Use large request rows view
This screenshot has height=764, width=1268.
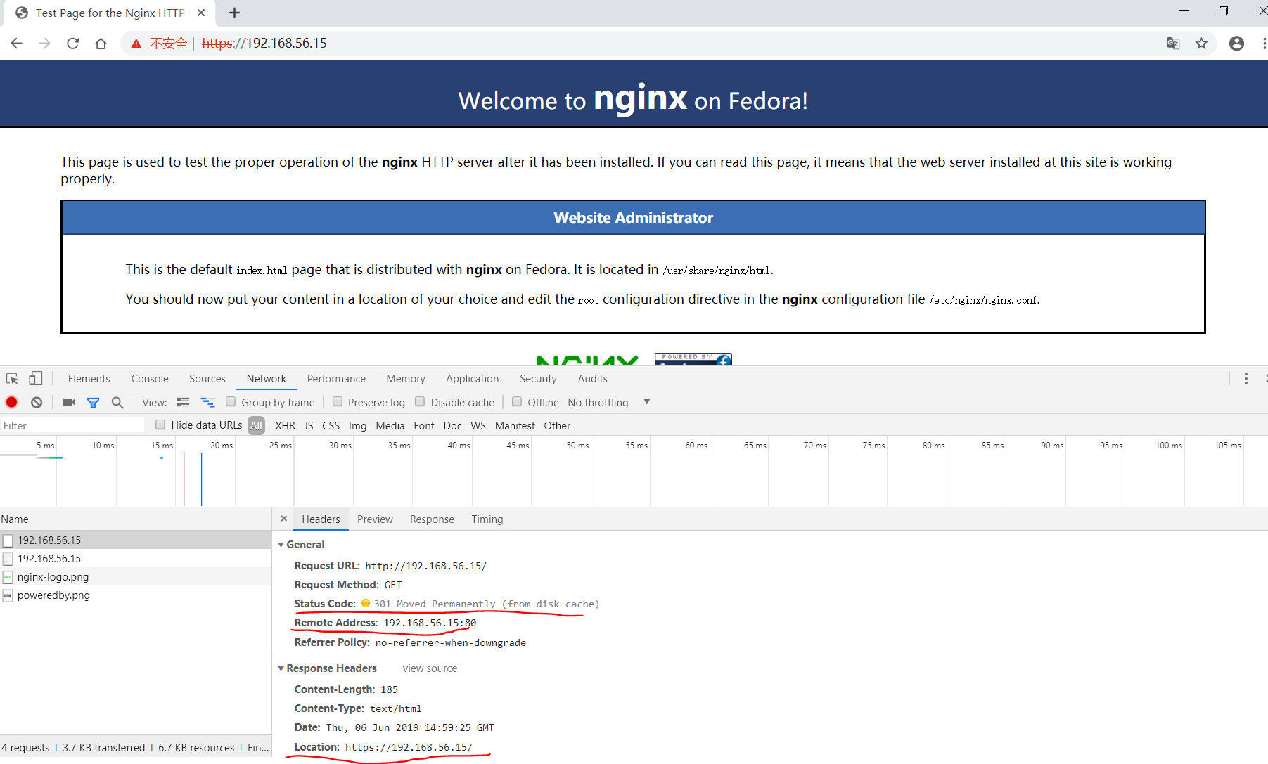tap(184, 402)
